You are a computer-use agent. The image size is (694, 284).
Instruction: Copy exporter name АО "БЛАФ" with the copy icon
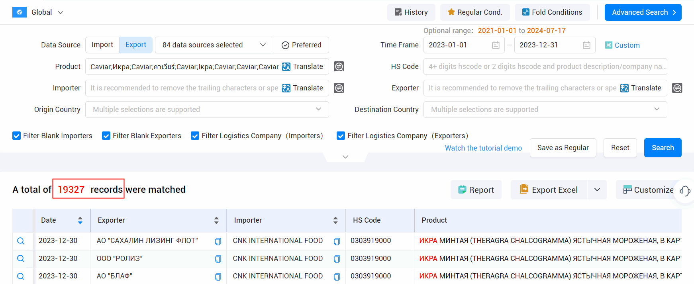tap(218, 276)
